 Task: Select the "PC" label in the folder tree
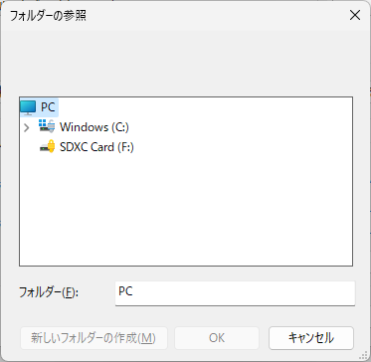[x=48, y=107]
